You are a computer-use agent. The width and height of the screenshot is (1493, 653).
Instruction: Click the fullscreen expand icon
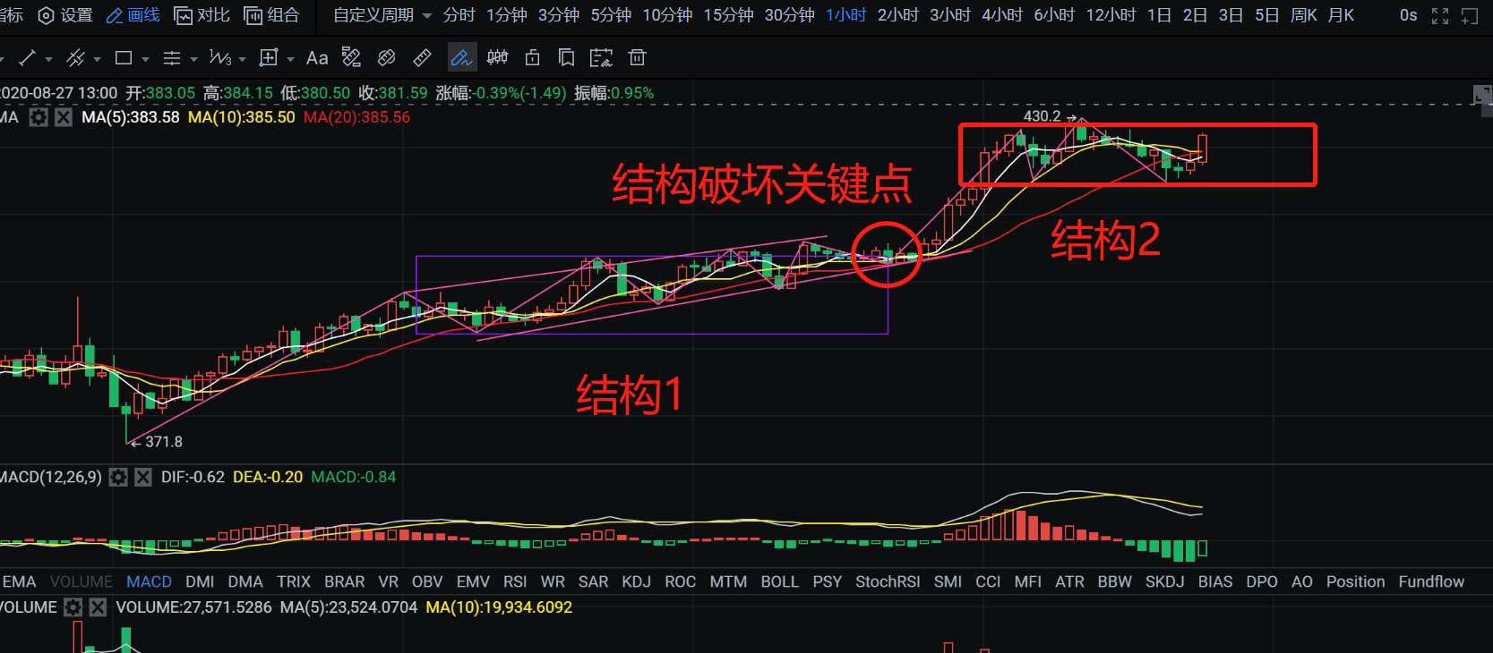point(1440,16)
